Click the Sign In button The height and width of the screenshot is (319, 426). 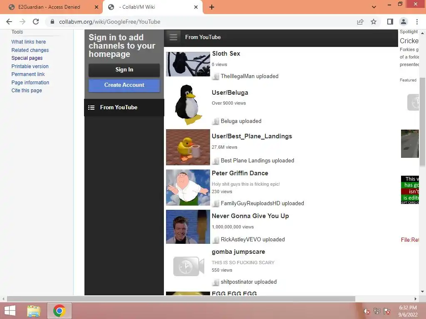click(x=124, y=70)
